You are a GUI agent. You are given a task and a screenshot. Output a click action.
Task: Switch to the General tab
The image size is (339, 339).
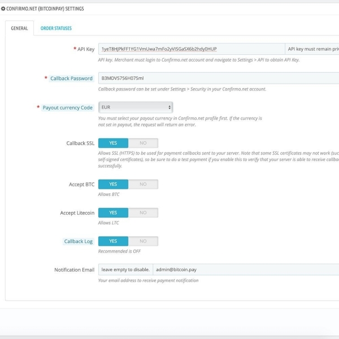(x=19, y=28)
